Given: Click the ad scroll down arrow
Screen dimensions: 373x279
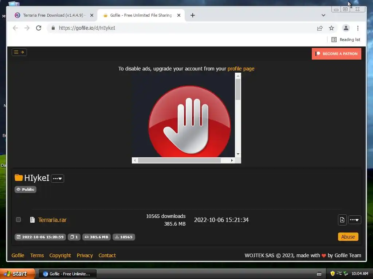Looking at the screenshot, I should coord(238,154).
